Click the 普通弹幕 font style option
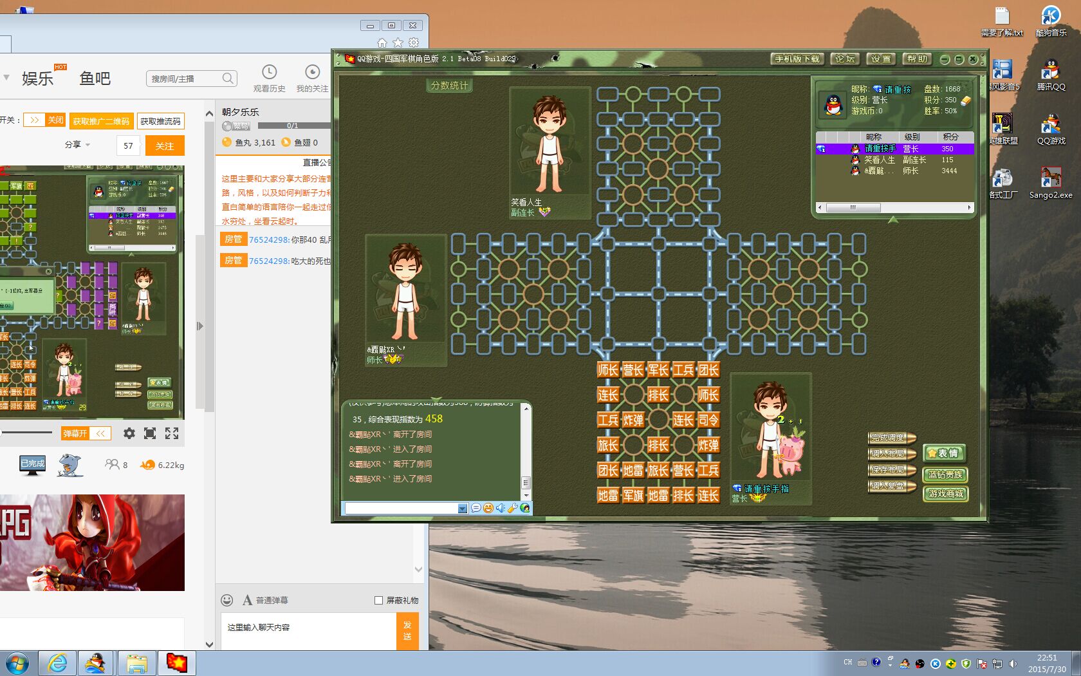Viewport: 1081px width, 676px height. 265,600
